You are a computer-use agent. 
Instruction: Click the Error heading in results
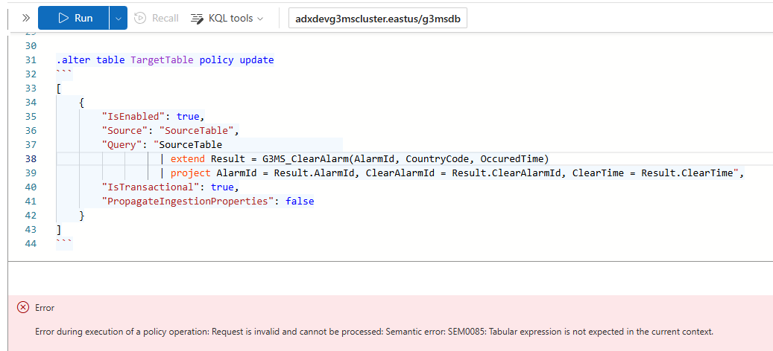coord(45,308)
